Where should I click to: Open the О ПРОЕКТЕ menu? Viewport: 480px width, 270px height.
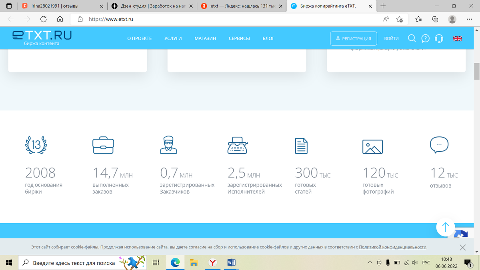[140, 38]
